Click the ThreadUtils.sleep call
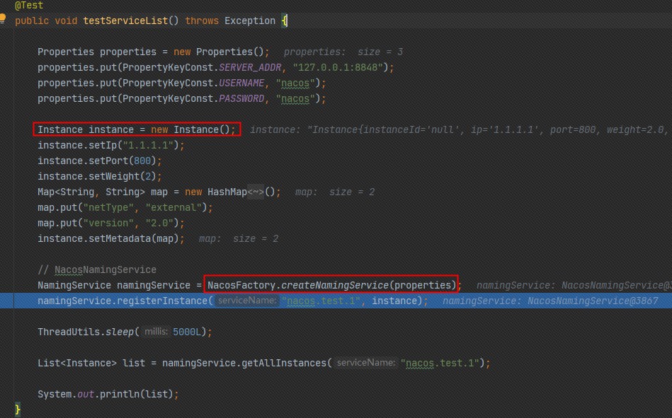Screen dimensions: 672x418 [125, 332]
